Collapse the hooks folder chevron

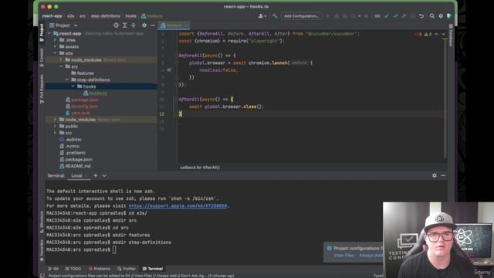73,86
